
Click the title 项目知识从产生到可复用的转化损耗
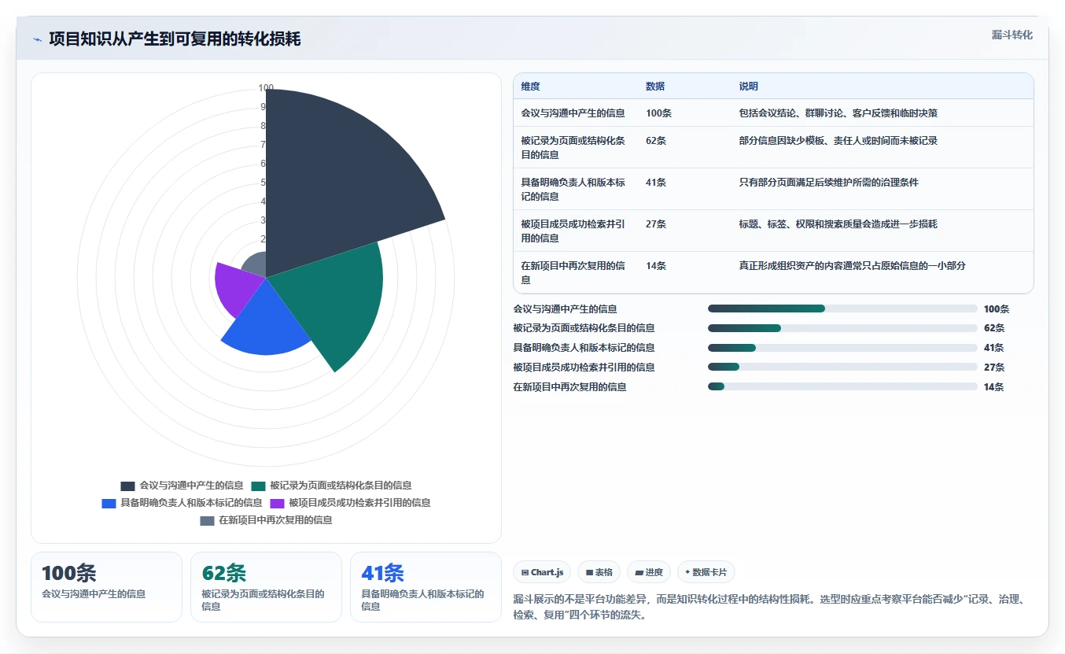click(x=175, y=39)
